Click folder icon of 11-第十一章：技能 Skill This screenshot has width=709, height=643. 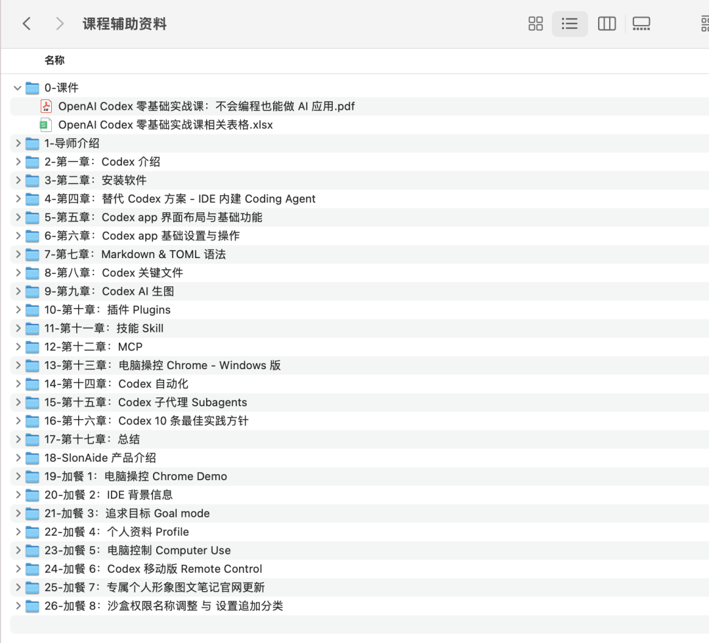(32, 328)
